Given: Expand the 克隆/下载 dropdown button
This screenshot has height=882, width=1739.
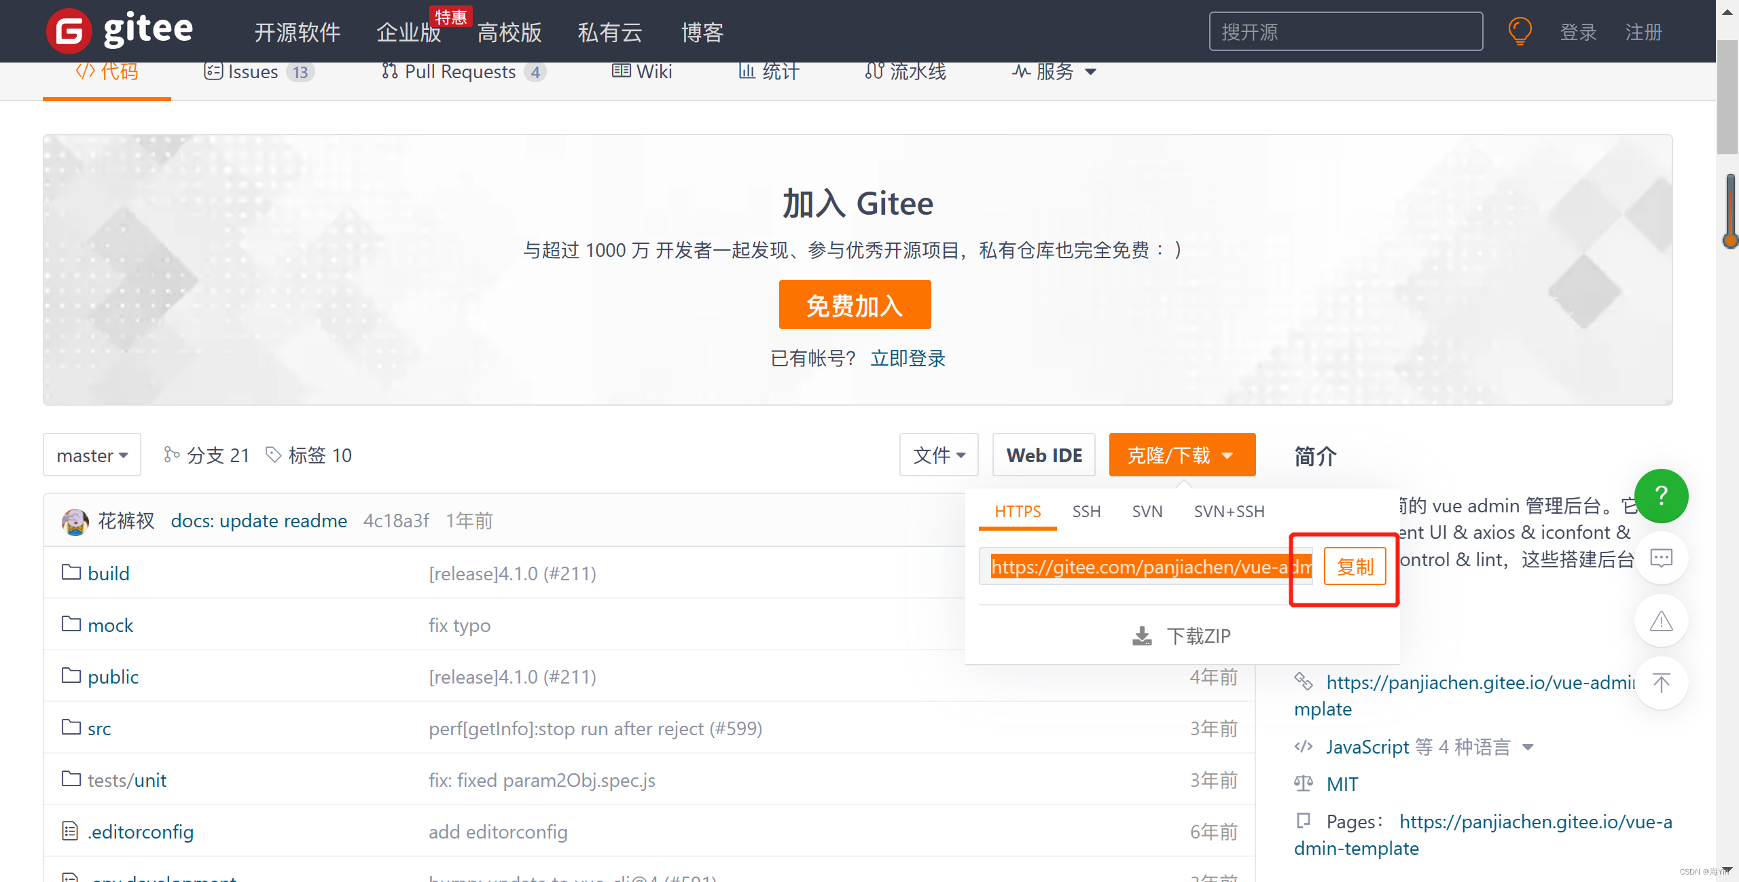Looking at the screenshot, I should pyautogui.click(x=1182, y=455).
